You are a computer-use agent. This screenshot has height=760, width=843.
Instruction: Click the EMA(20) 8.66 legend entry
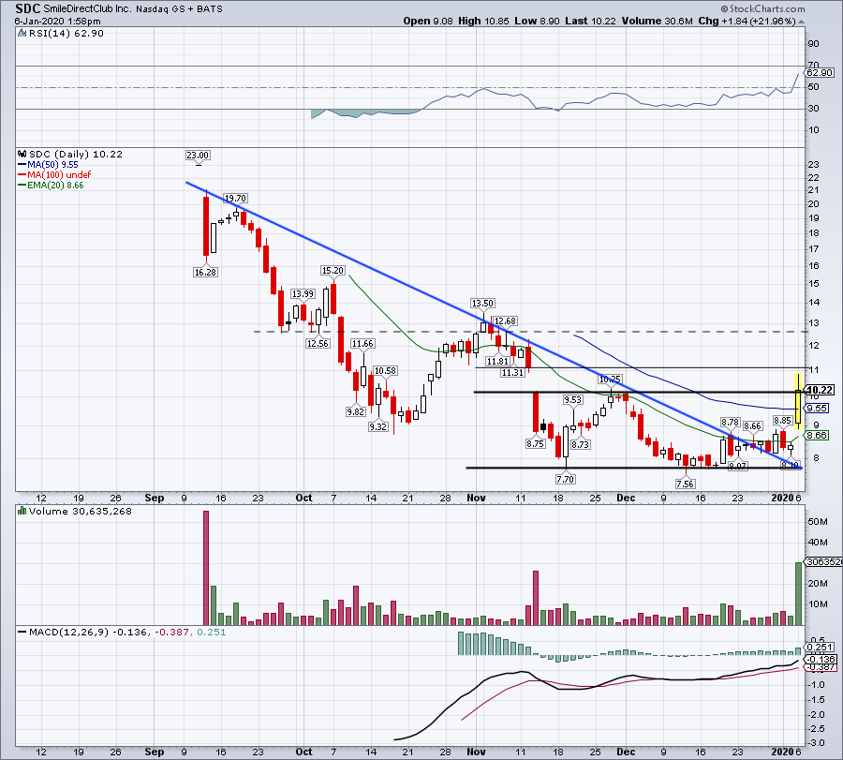(x=55, y=185)
